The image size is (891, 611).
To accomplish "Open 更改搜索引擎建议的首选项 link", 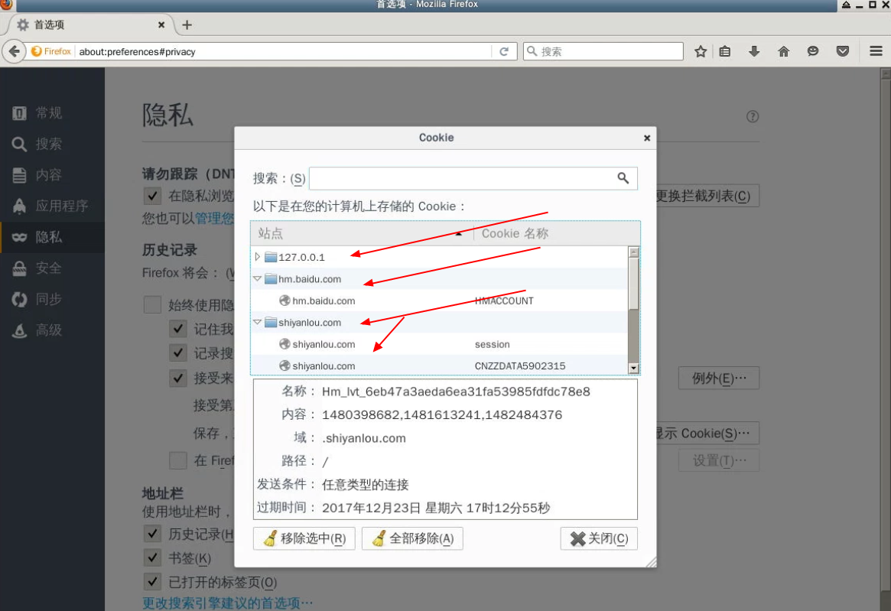I will [x=227, y=603].
